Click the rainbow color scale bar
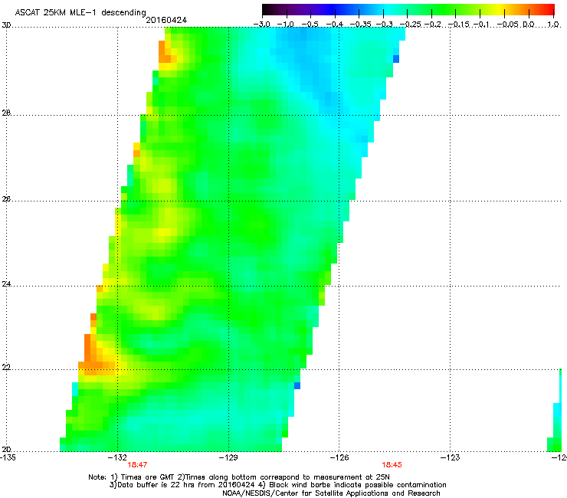The width and height of the screenshot is (567, 498). pos(408,9)
